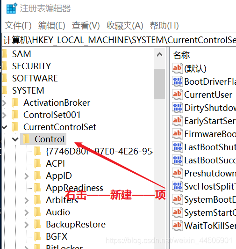Expand the BackupRestore key

pos(27,225)
